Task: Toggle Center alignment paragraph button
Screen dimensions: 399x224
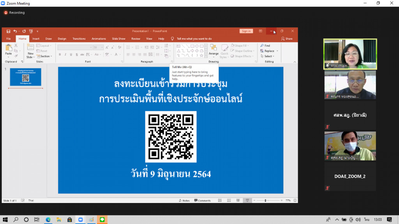Action: click(x=134, y=54)
